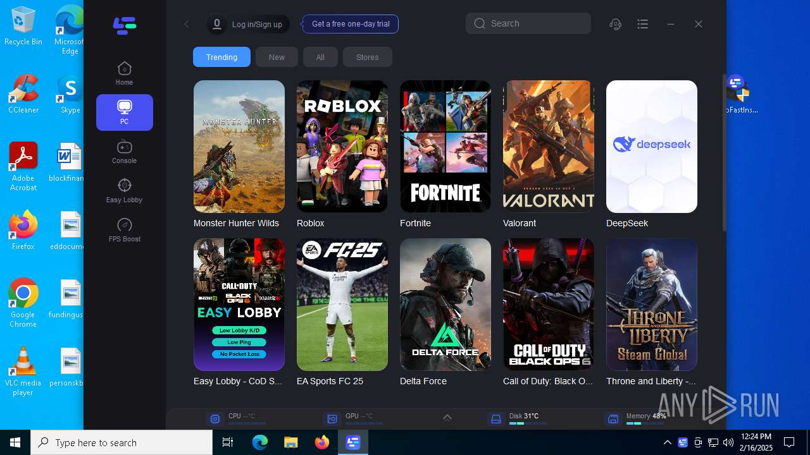Screen dimensions: 810x455
Task: Open the Windows Start menu
Action: click(x=15, y=442)
